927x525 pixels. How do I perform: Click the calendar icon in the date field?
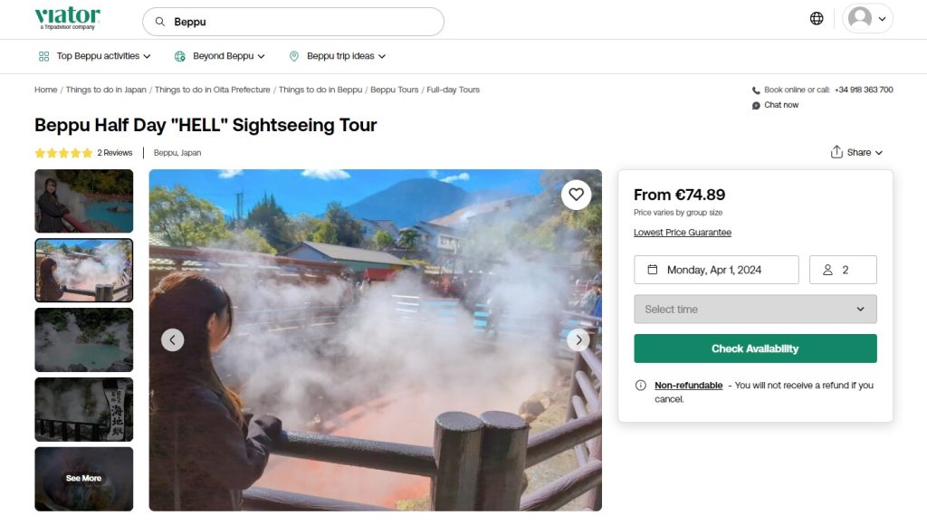pos(655,269)
